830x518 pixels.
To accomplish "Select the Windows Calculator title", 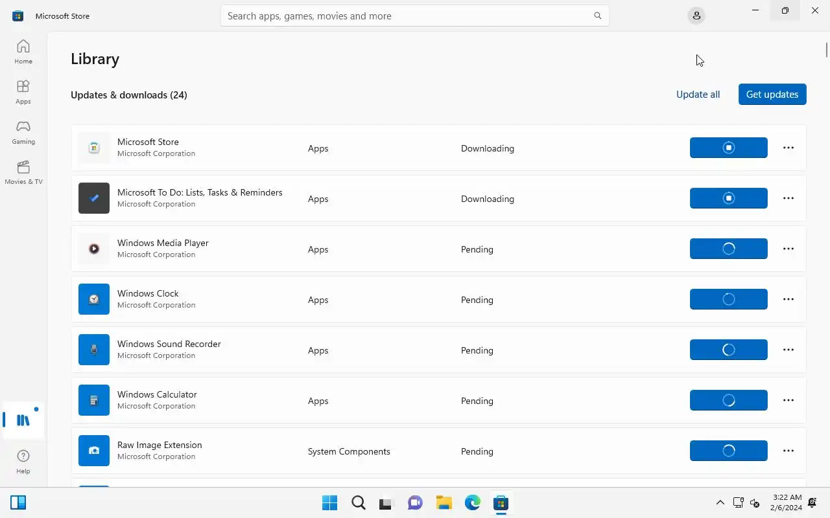I will click(157, 394).
